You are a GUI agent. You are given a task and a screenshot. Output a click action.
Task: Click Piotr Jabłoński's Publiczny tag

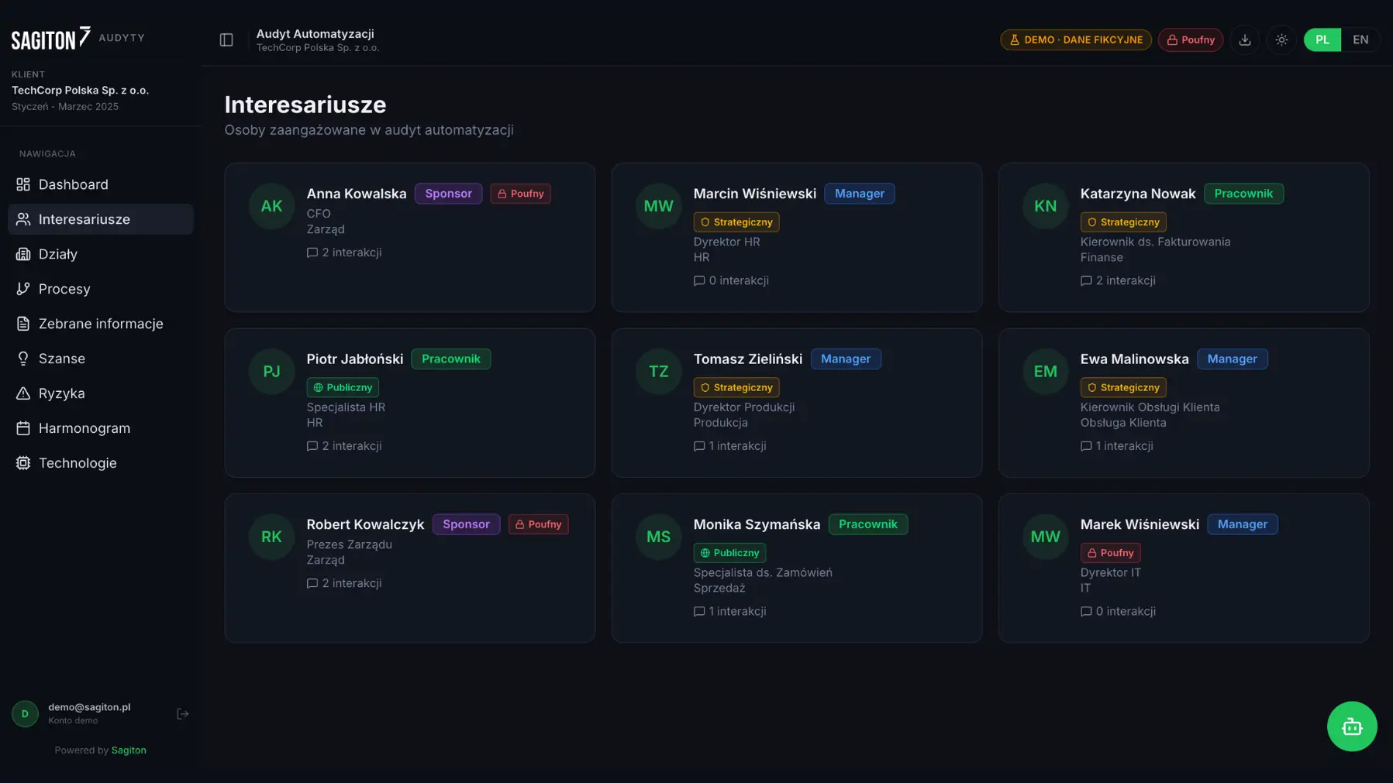(343, 387)
